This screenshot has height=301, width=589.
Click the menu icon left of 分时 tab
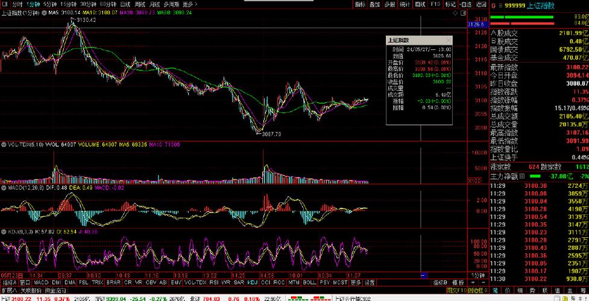pyautogui.click(x=4, y=4)
